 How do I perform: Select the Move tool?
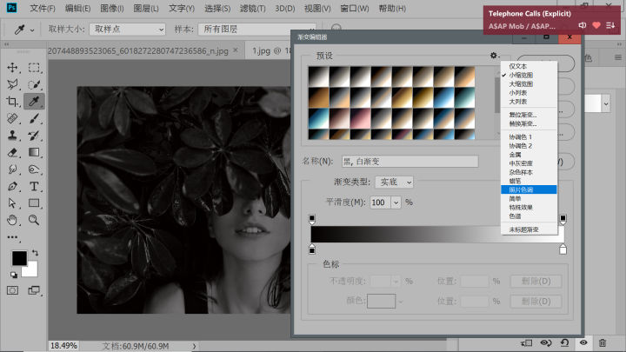(x=13, y=67)
